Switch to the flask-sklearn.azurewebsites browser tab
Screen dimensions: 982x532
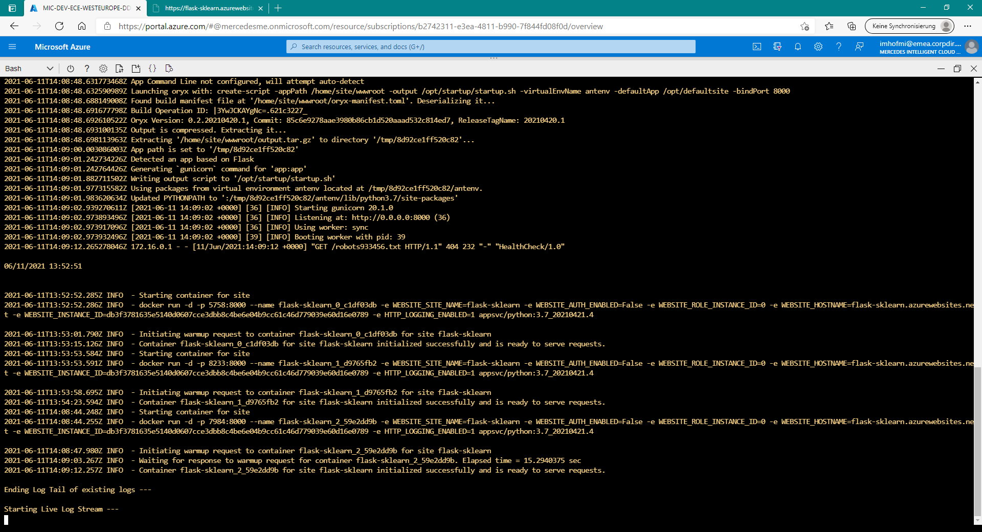[209, 8]
